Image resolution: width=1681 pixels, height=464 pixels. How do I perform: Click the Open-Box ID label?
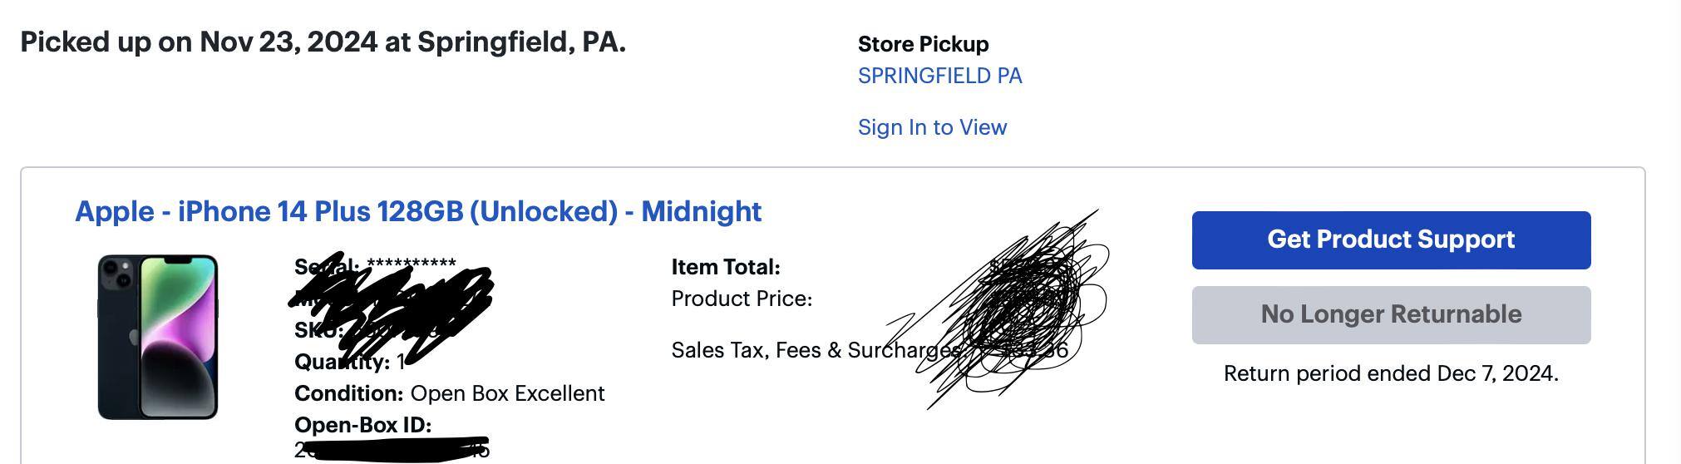click(362, 425)
